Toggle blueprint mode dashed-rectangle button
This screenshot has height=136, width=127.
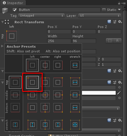click(110, 41)
